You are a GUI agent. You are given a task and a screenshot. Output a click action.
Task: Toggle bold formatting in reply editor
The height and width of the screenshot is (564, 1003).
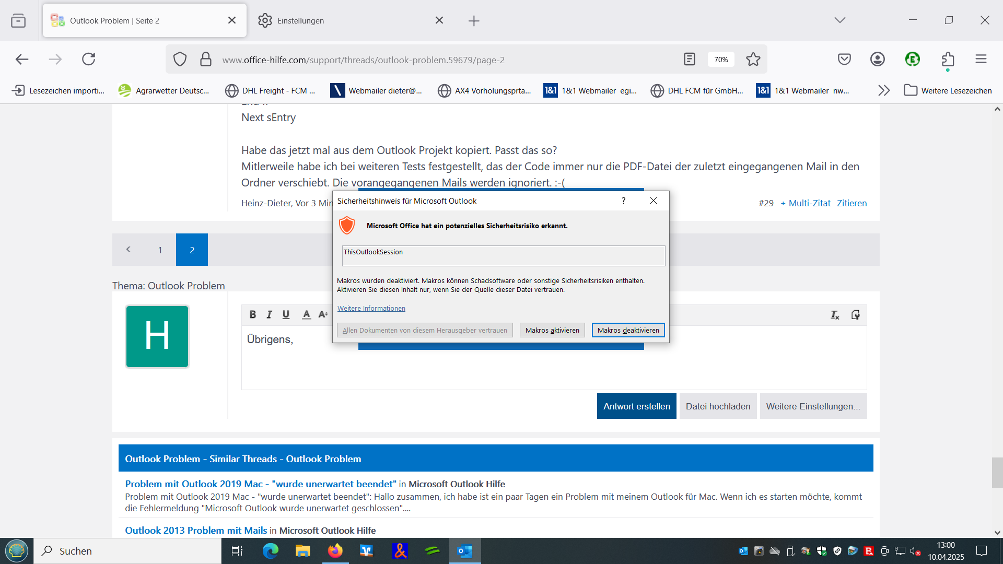253,314
